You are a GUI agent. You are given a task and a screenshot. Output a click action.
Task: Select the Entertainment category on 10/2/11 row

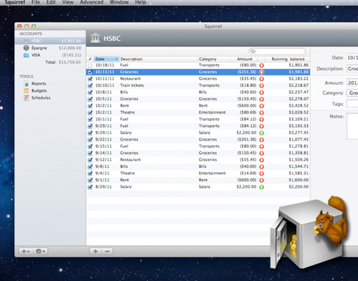click(x=212, y=112)
